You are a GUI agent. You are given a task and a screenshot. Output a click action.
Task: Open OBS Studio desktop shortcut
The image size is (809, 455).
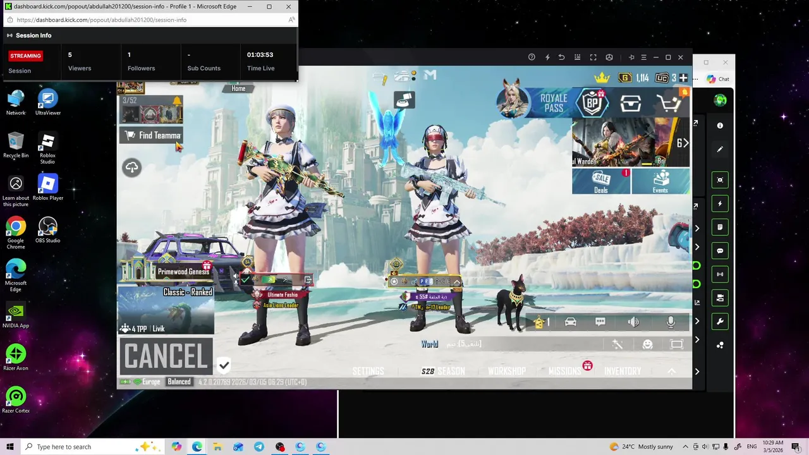48,230
